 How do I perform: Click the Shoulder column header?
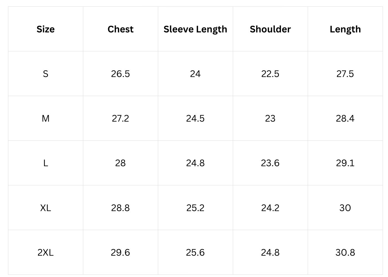270,29
